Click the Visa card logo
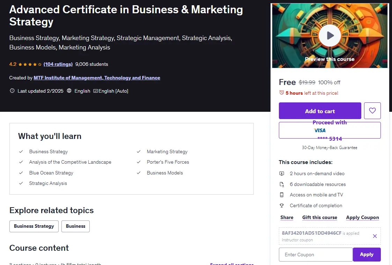The width and height of the screenshot is (392, 265). (320, 130)
